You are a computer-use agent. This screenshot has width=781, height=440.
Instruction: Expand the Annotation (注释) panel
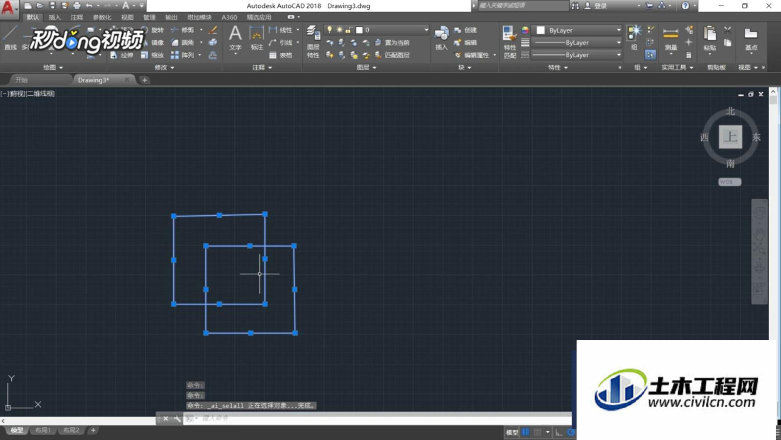[x=262, y=67]
